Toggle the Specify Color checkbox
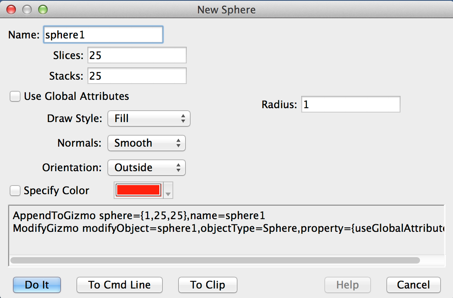Viewport: 453px width, 298px height. click(x=15, y=191)
